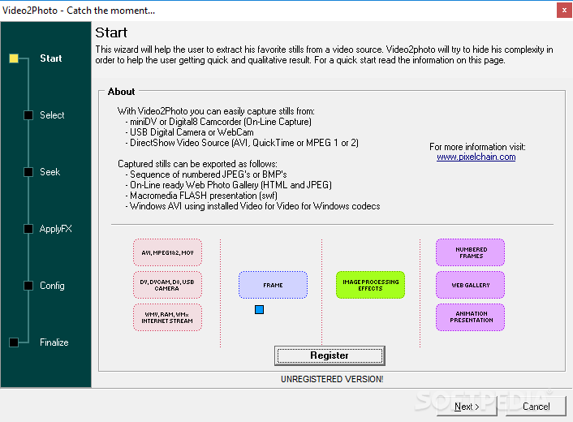Click the Next button
The height and width of the screenshot is (422, 573).
point(467,407)
